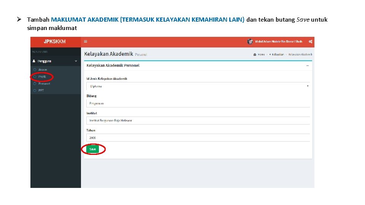Click the circle icon beside PPT

pos(35,90)
